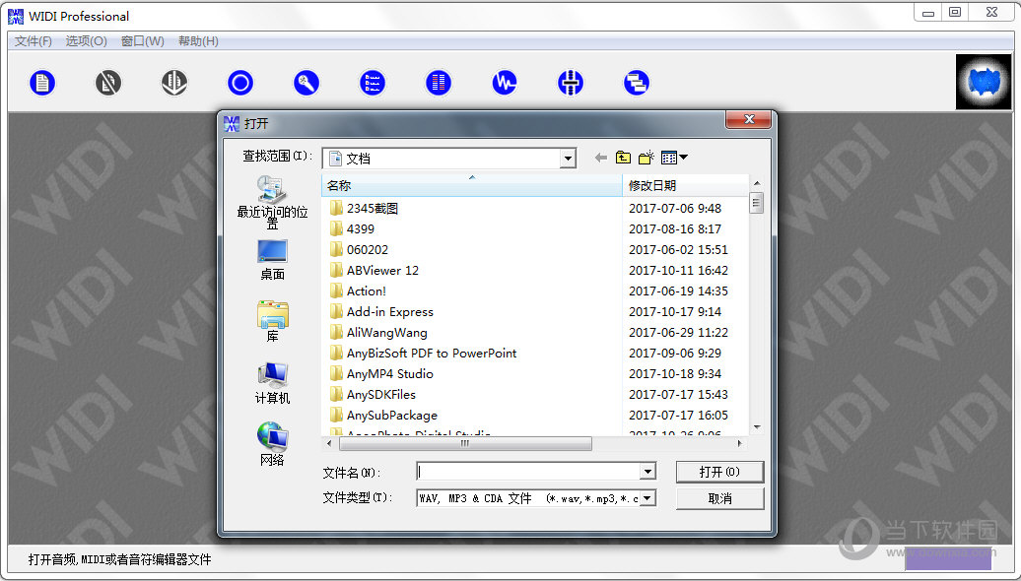Image resolution: width=1021 pixels, height=581 pixels.
Task: Expand the 文件名 filename dropdown arrow
Action: tap(647, 472)
